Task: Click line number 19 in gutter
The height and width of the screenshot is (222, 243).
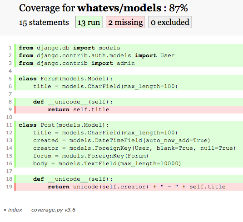Action: point(9,187)
